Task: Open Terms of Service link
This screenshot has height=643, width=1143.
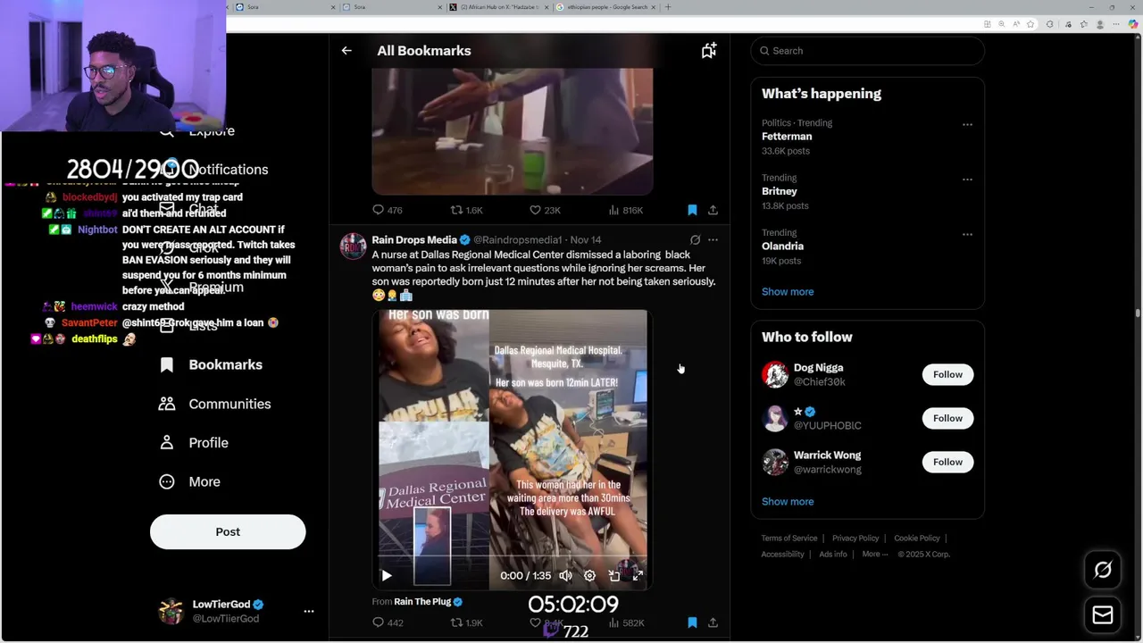Action: click(789, 539)
